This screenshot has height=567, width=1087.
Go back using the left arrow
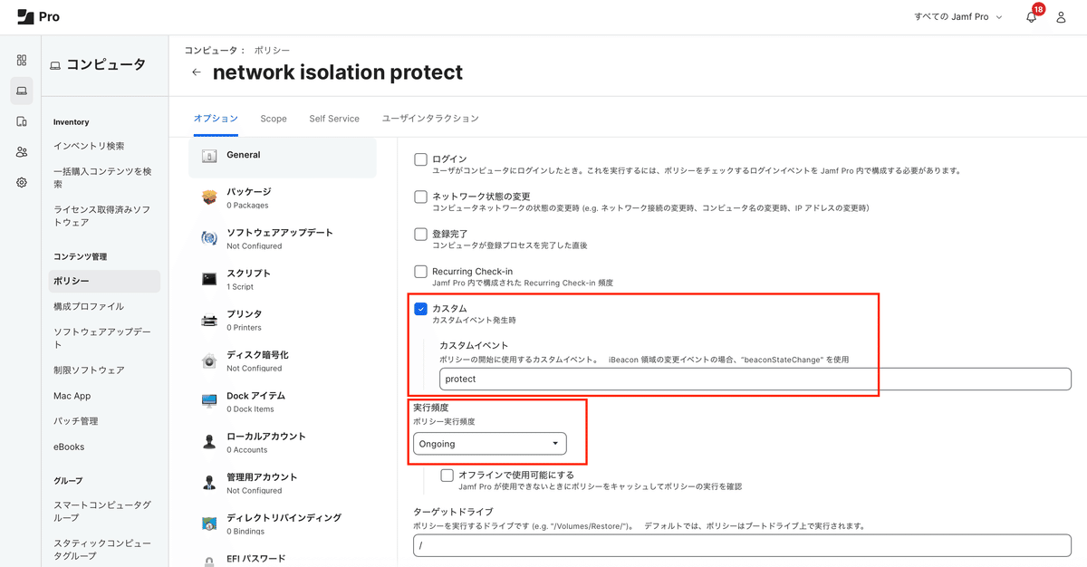pyautogui.click(x=197, y=72)
